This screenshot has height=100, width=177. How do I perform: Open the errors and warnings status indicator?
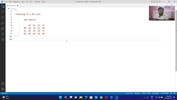click(x=5, y=93)
